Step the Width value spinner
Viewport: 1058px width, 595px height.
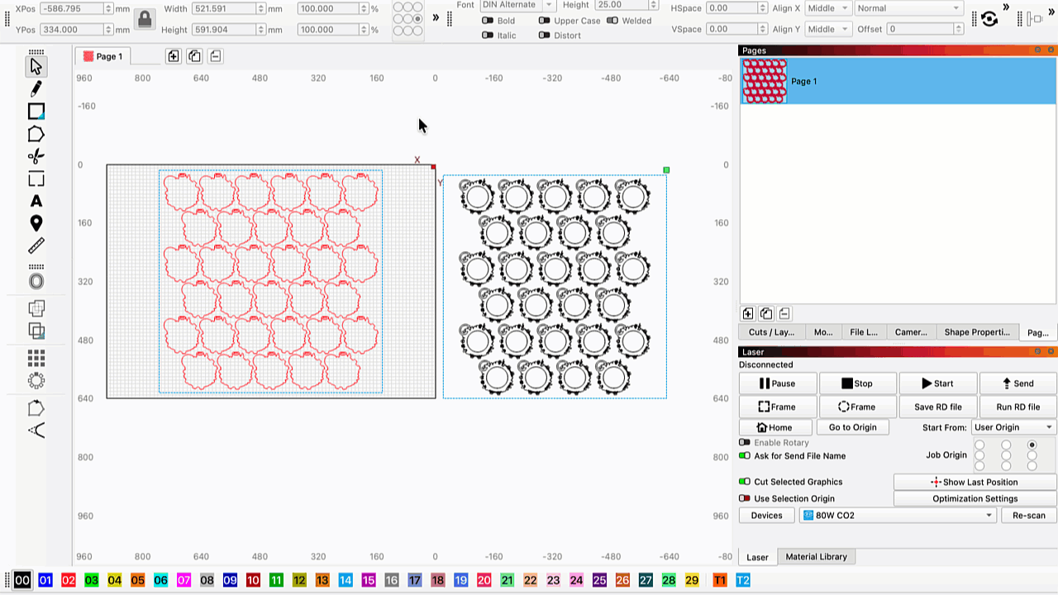(261, 8)
